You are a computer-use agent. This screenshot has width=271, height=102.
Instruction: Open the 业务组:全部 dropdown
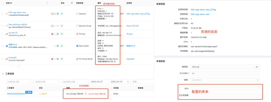click(x=47, y=82)
